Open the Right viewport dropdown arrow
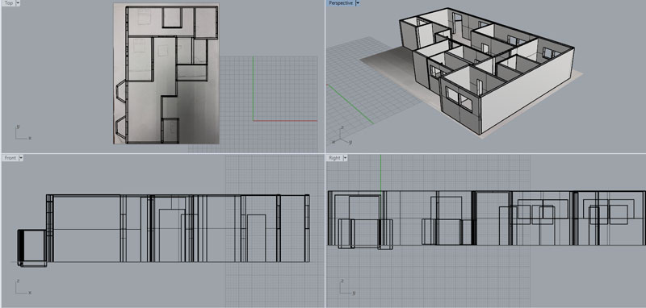The image size is (646, 308). [x=345, y=158]
